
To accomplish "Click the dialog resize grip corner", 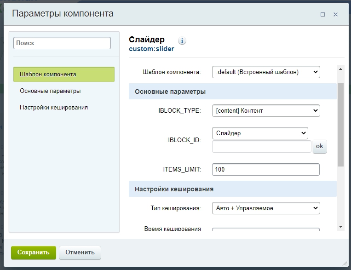I will [x=345, y=263].
